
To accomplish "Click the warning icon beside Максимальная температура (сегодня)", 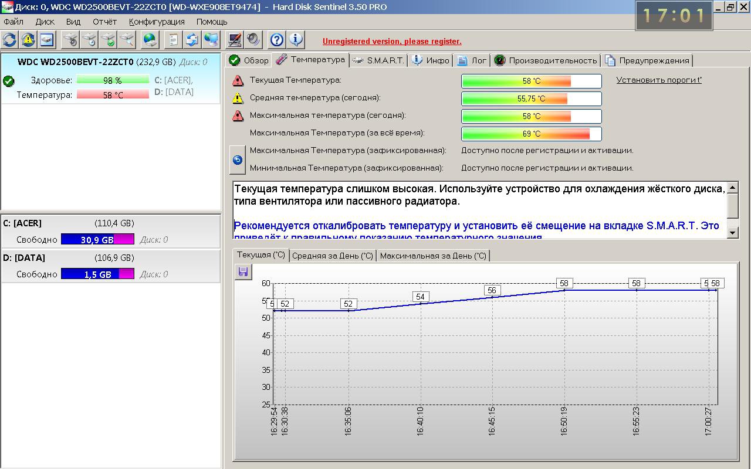I will tap(238, 115).
